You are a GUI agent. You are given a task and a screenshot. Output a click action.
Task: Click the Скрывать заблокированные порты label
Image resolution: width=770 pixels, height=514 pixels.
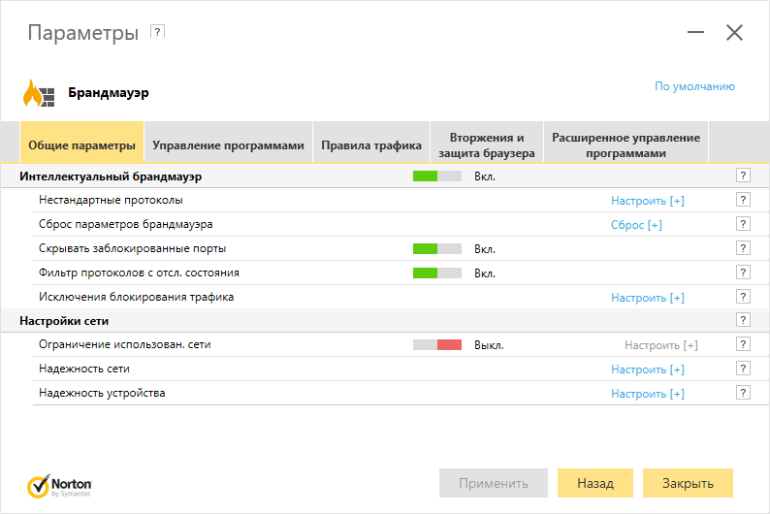point(133,248)
